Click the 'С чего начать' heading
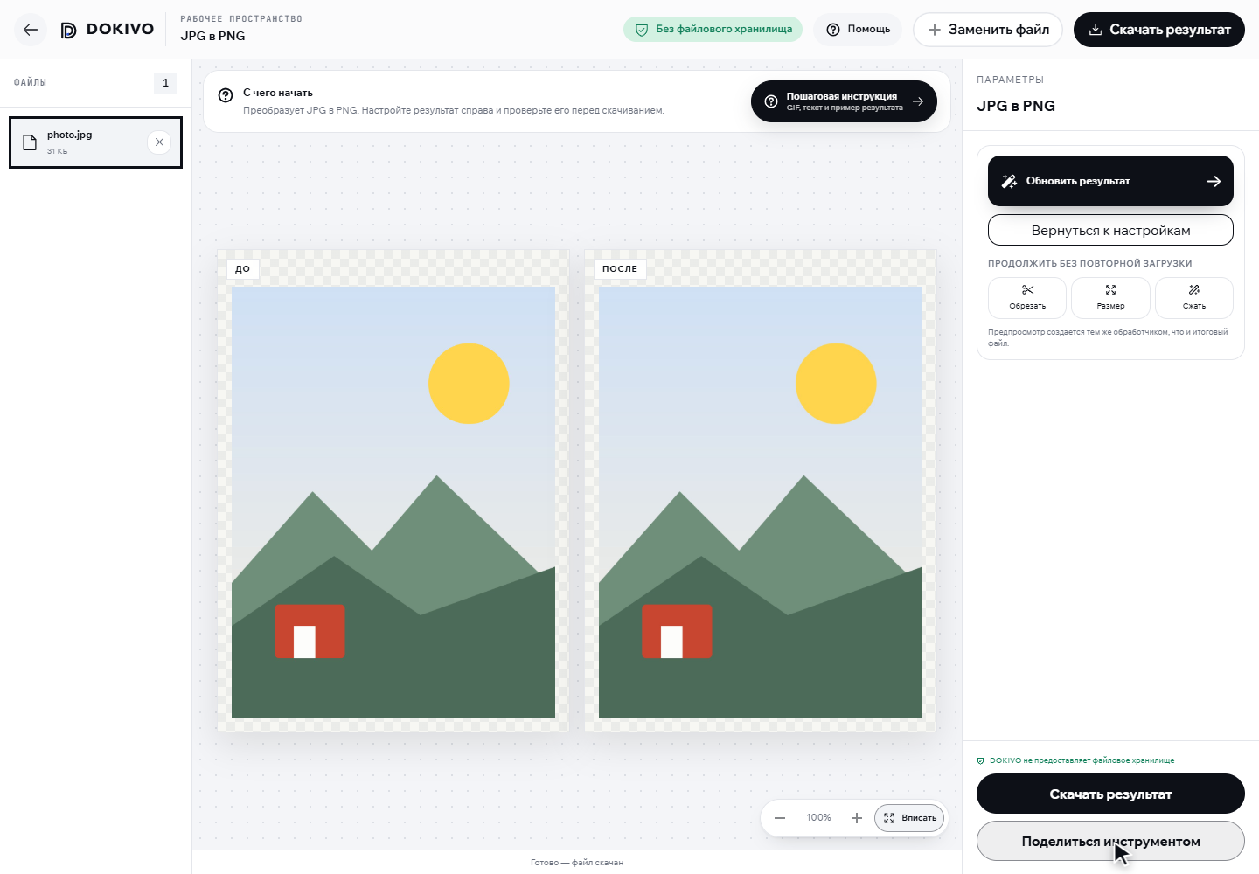 278,93
